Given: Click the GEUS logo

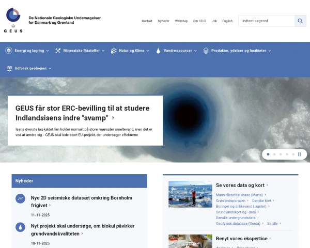Looking at the screenshot, I should click(13, 20).
